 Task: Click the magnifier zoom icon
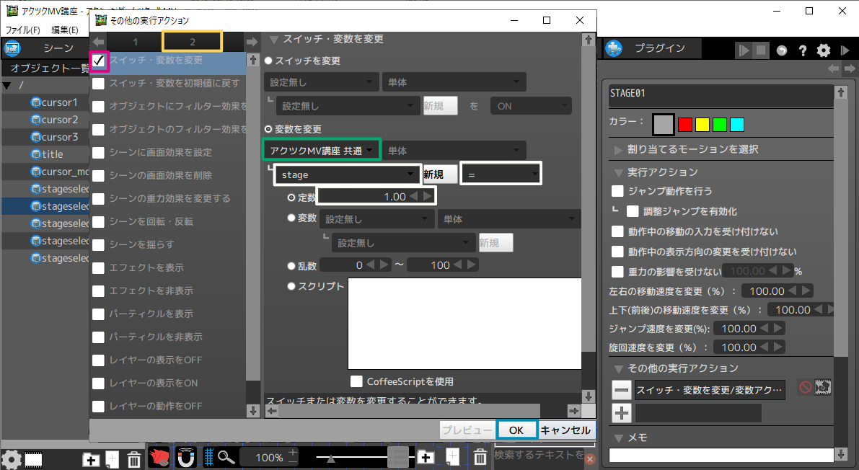(227, 457)
